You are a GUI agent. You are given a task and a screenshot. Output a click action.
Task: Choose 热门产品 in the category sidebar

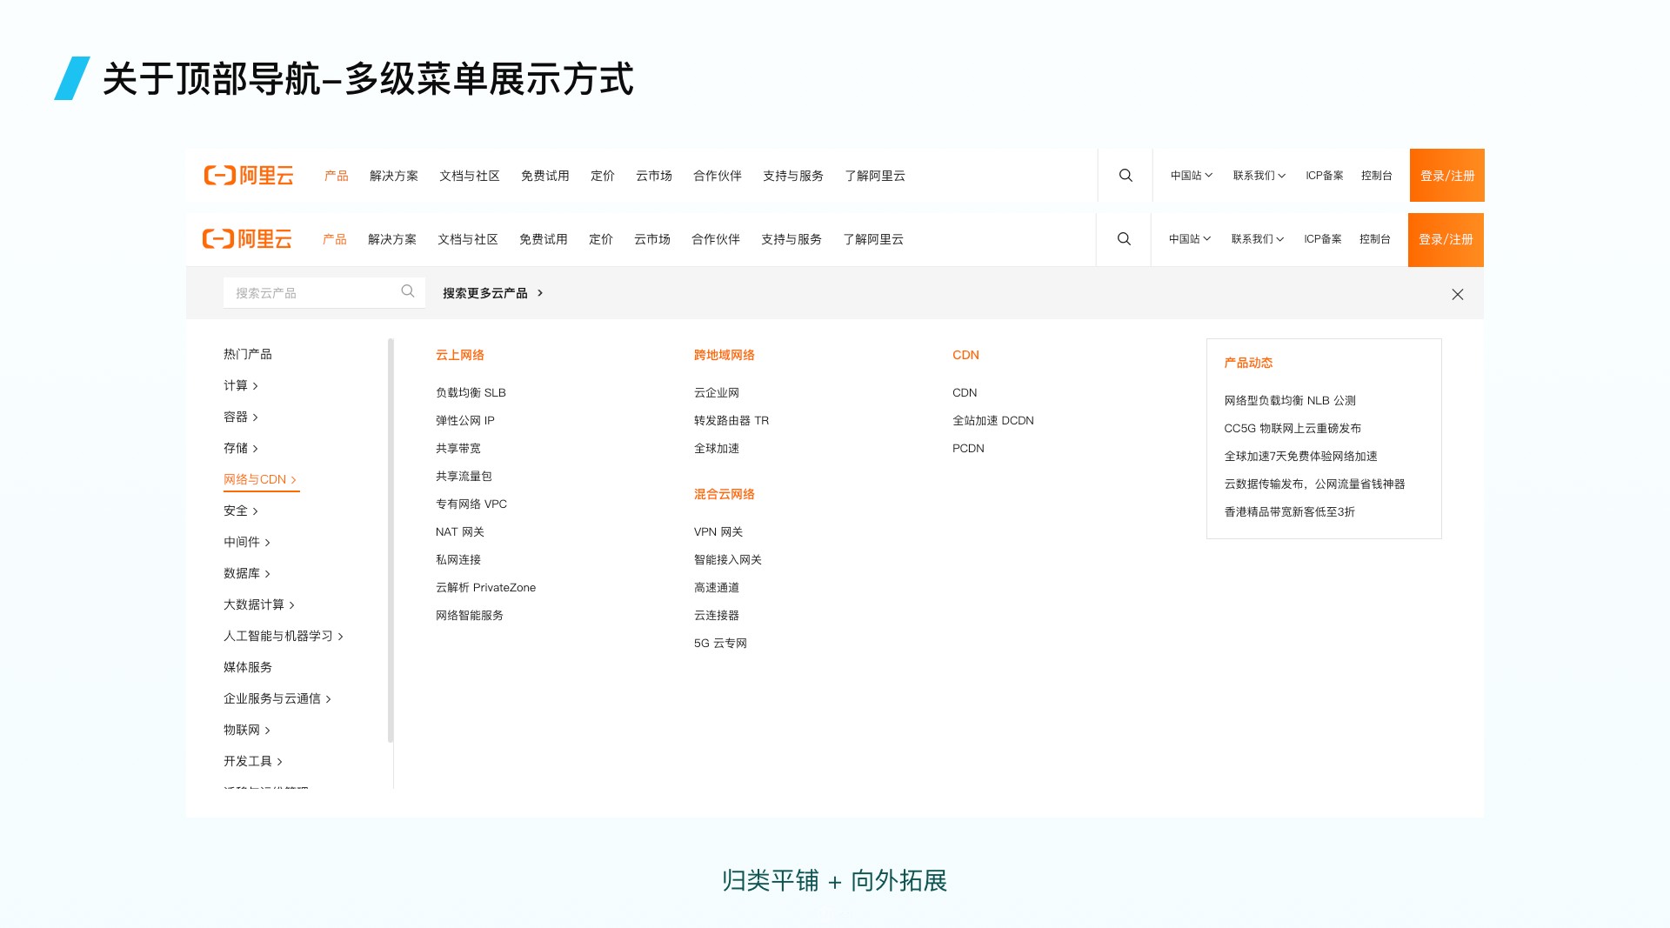point(248,354)
